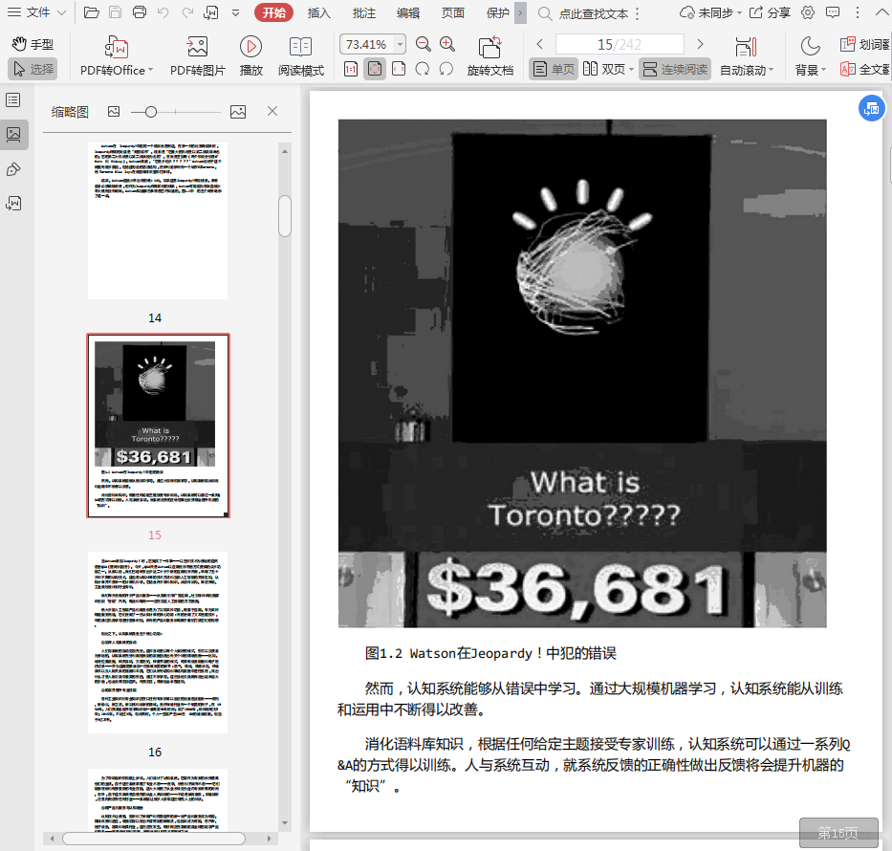The width and height of the screenshot is (892, 851).
Task: Open the settings gear icon
Action: pyautogui.click(x=808, y=12)
